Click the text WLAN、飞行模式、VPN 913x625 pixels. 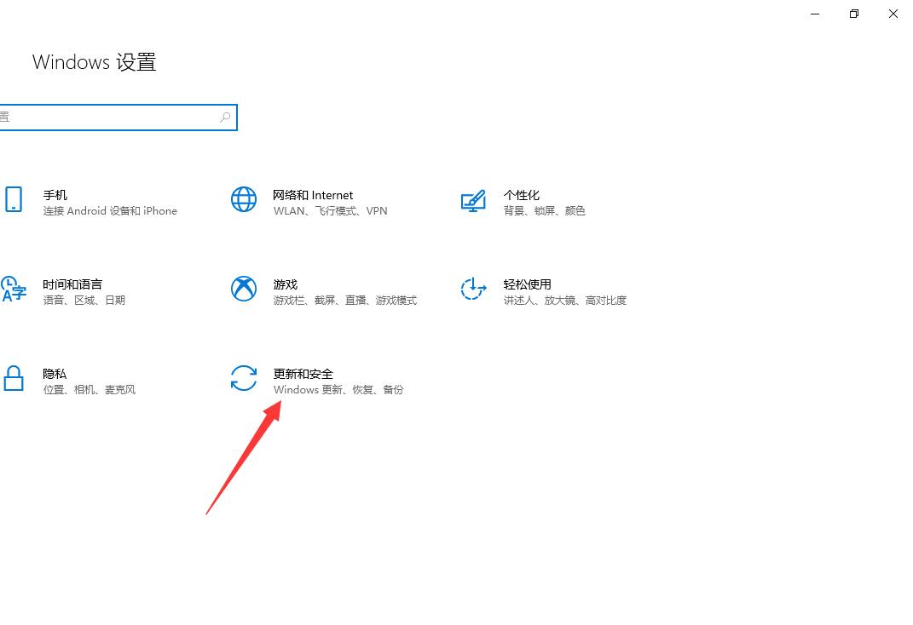pyautogui.click(x=330, y=211)
